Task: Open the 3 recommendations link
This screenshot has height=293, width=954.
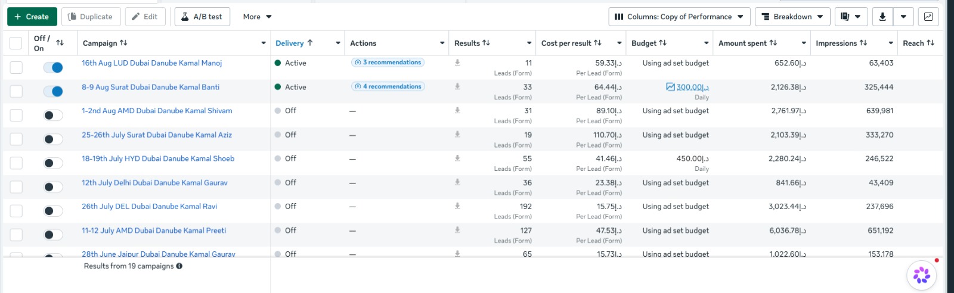Action: (x=388, y=63)
